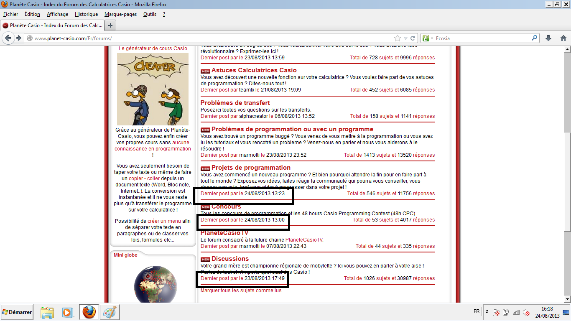Click Le générateur de cours Casio link
The image size is (571, 321).
tap(153, 48)
